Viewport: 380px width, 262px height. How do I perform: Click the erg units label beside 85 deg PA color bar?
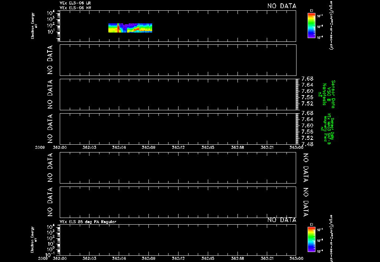331,238
